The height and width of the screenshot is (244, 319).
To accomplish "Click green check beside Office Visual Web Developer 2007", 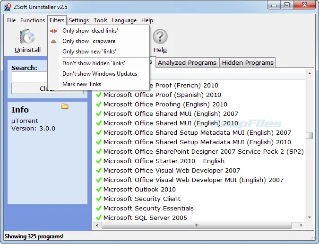I will tap(99, 170).
